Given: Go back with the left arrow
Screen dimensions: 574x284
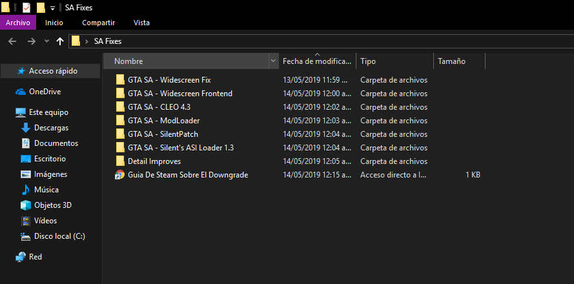Looking at the screenshot, I should tap(12, 41).
